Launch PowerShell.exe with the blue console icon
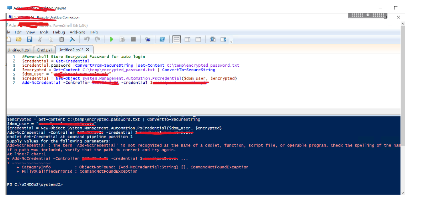Image resolution: width=440 pixels, height=206 pixels. click(162, 39)
